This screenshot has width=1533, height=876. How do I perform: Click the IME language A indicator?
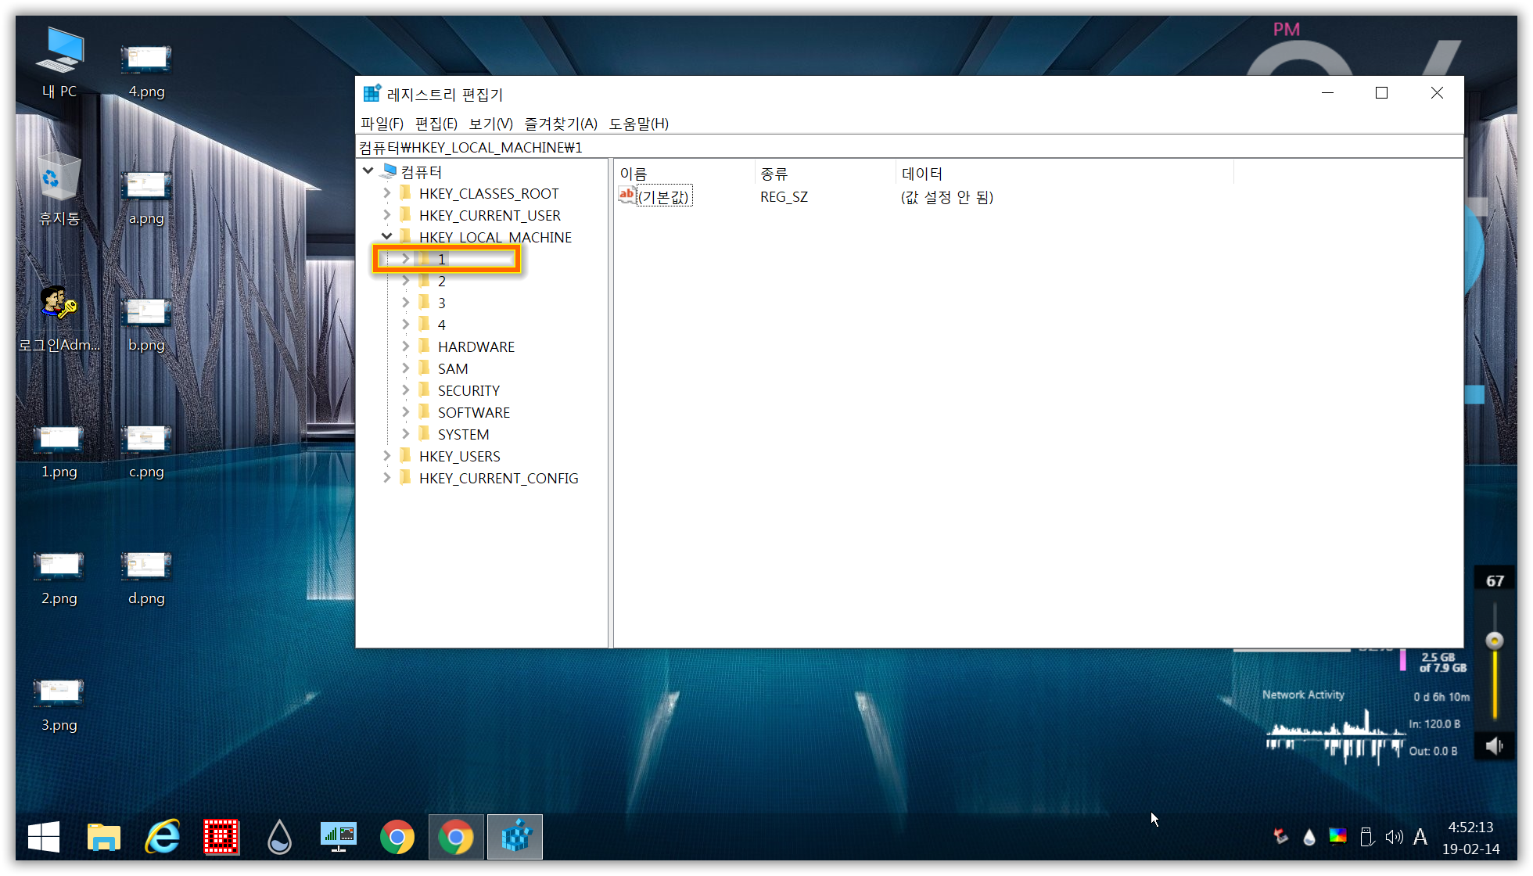(x=1420, y=837)
